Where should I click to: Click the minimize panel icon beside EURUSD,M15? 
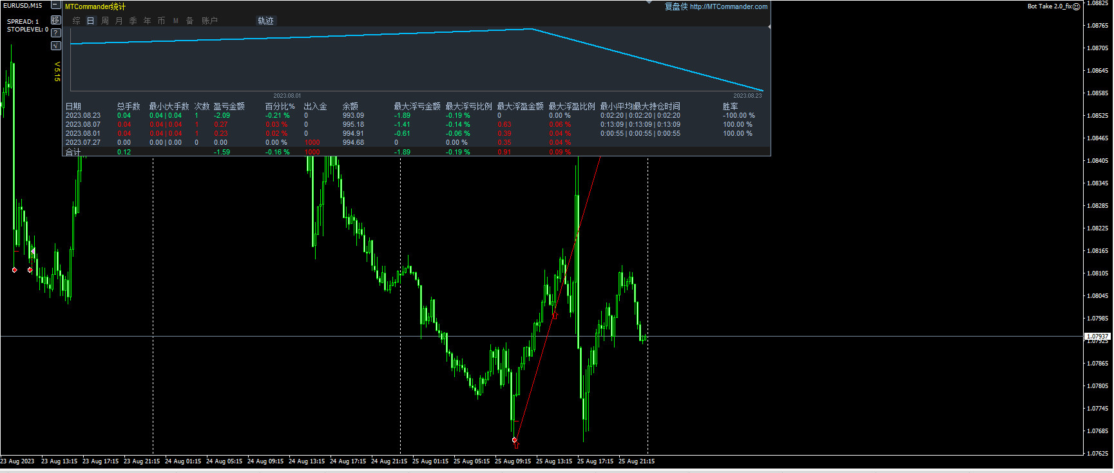(56, 5)
